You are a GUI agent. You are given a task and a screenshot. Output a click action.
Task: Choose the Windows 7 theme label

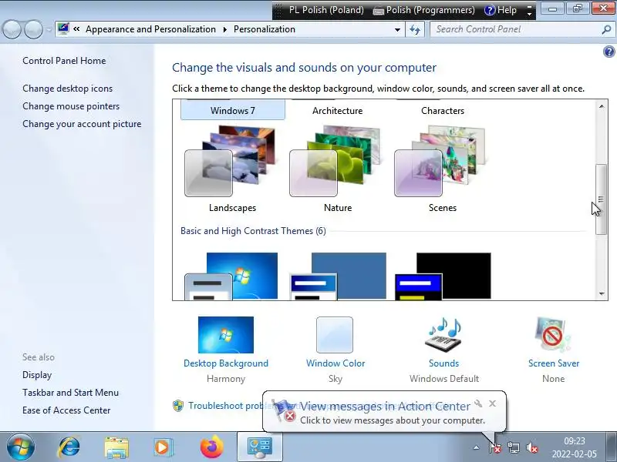tap(233, 111)
